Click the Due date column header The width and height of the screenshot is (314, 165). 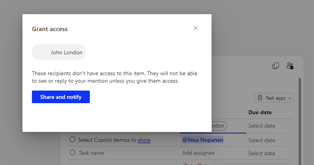point(260,112)
